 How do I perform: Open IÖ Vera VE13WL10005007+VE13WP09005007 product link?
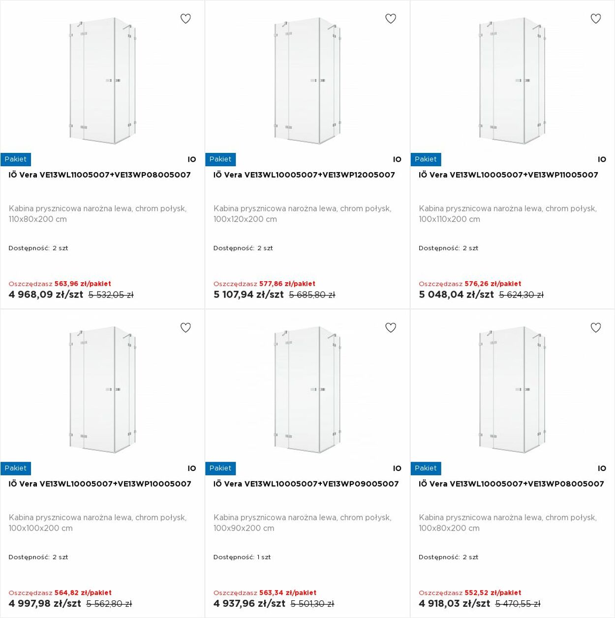[x=306, y=484]
